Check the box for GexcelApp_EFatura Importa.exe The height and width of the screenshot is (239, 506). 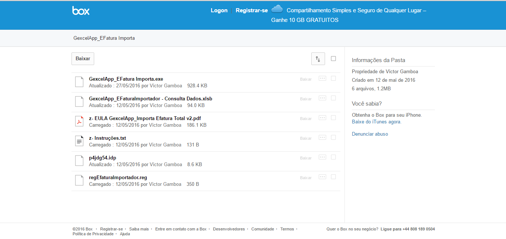(x=333, y=78)
